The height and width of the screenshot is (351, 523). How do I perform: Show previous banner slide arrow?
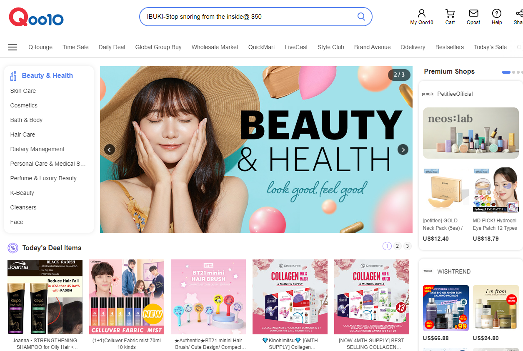[110, 149]
